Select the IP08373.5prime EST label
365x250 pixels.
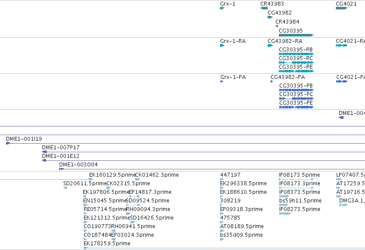click(x=300, y=192)
